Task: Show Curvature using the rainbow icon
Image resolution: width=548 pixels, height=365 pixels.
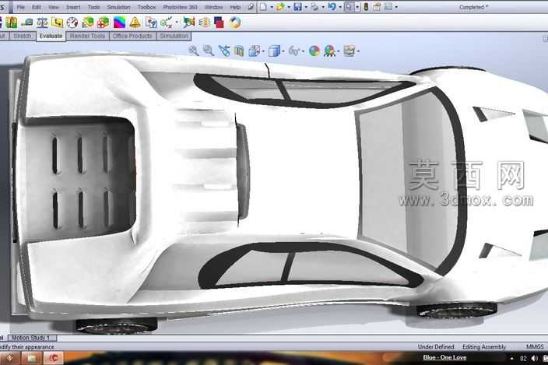Action: click(x=119, y=23)
